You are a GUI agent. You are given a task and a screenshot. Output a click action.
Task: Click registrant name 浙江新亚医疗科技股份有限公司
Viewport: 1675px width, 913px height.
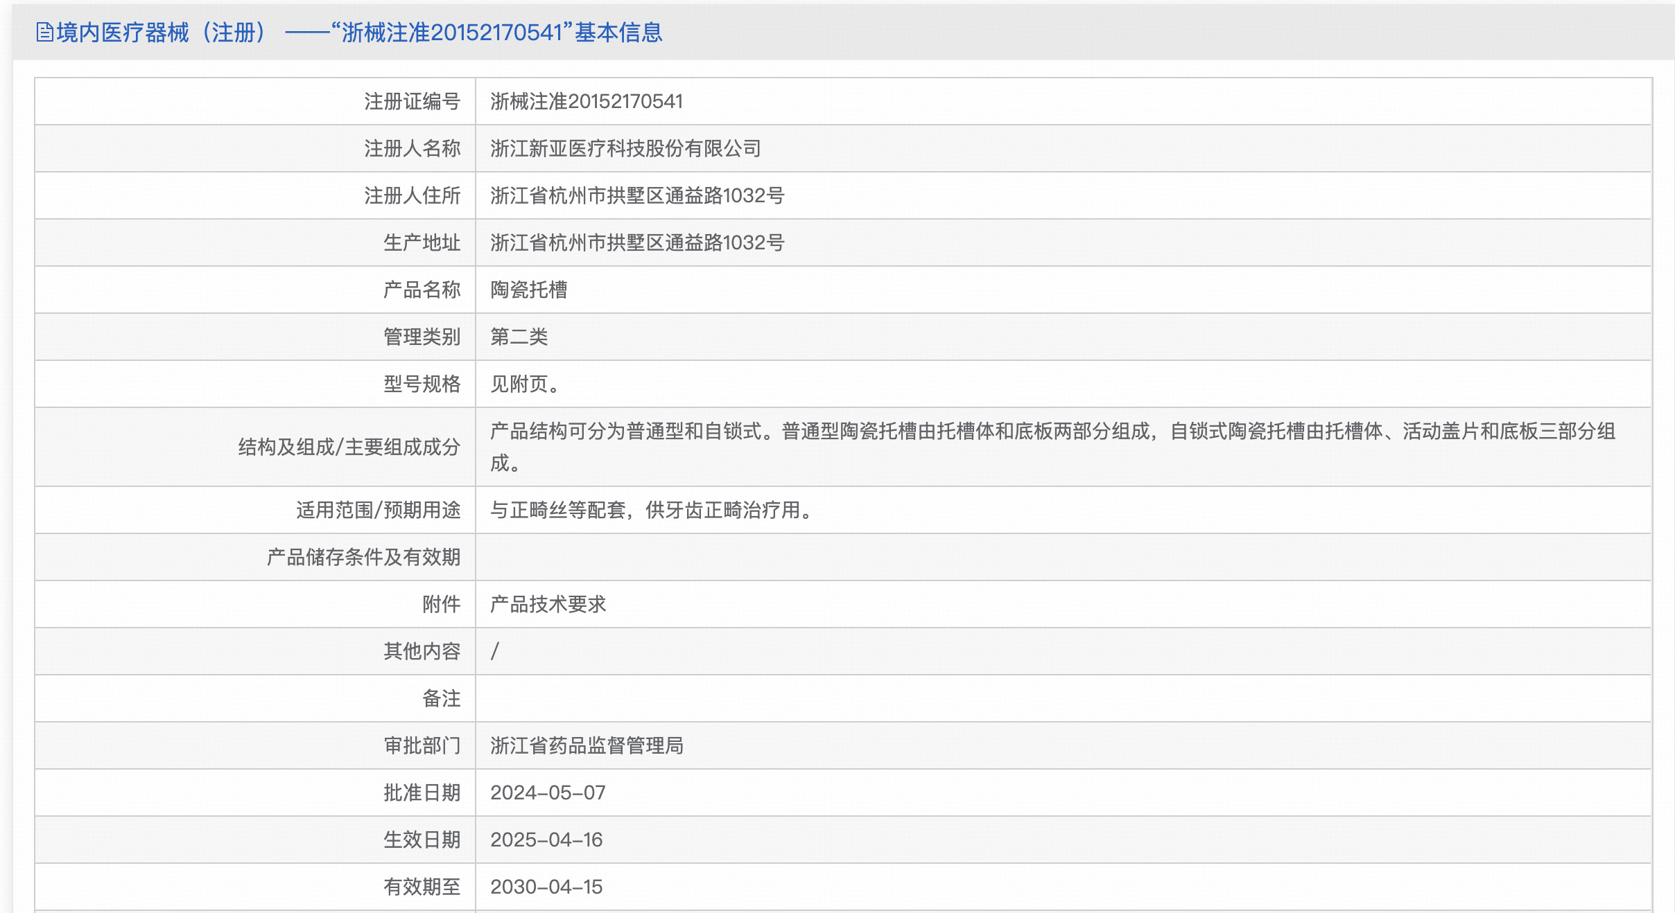[625, 149]
